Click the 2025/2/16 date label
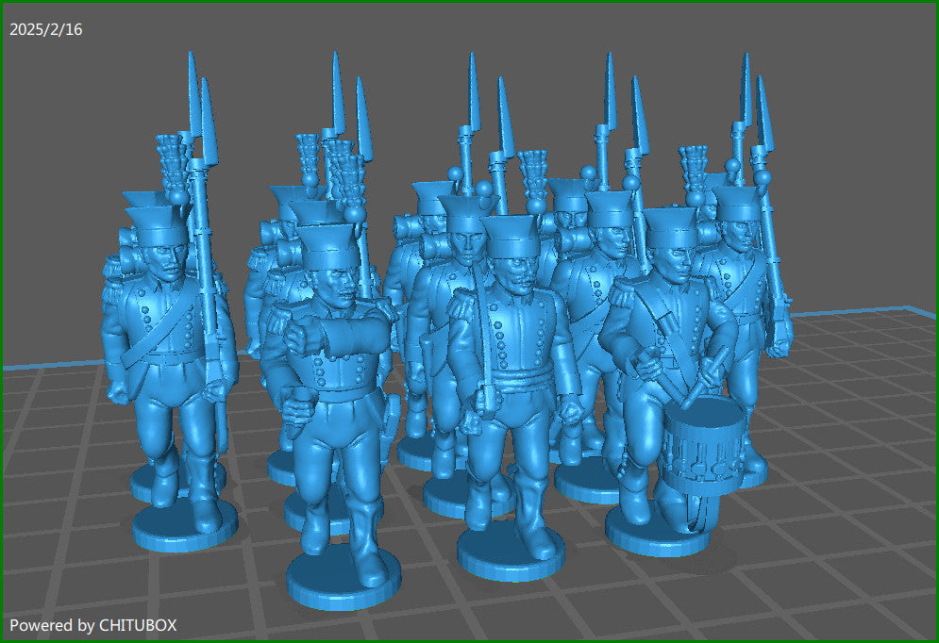This screenshot has width=939, height=643. point(46,29)
